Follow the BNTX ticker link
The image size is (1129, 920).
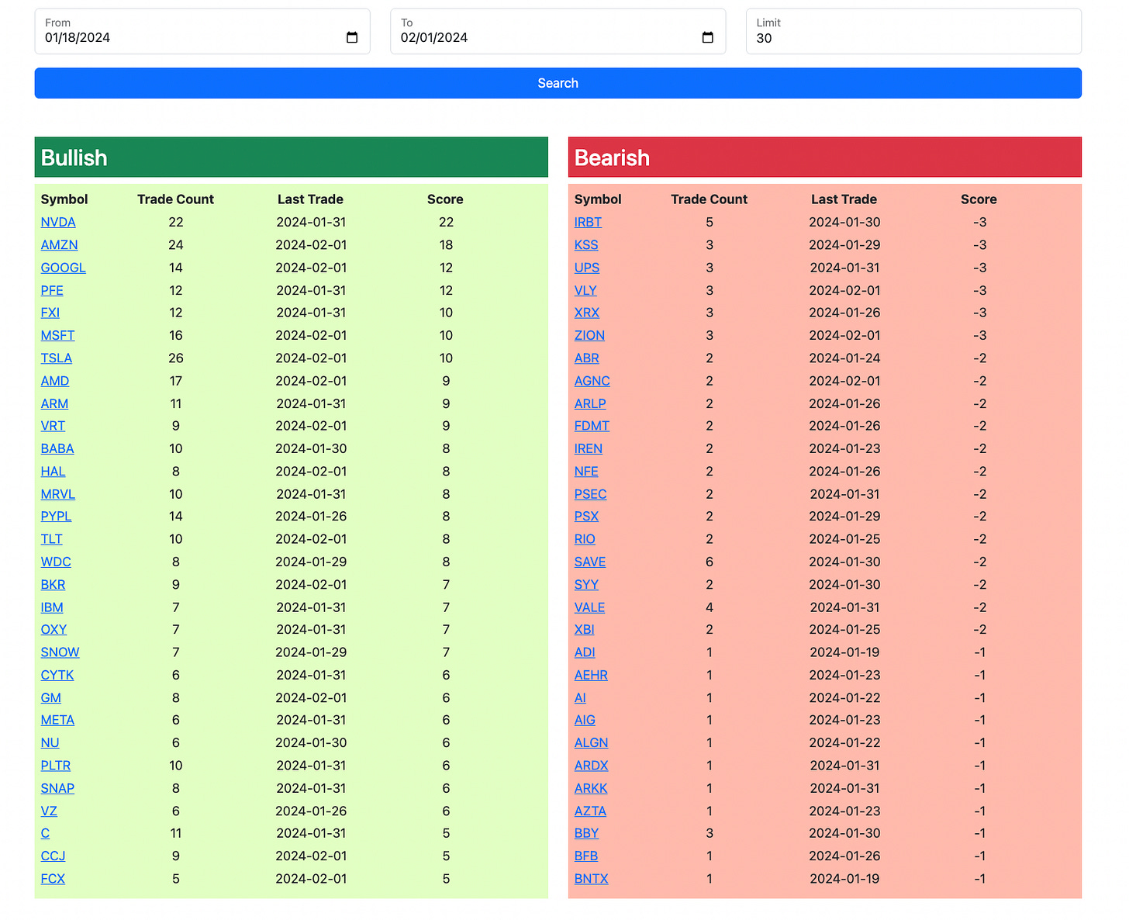[592, 879]
